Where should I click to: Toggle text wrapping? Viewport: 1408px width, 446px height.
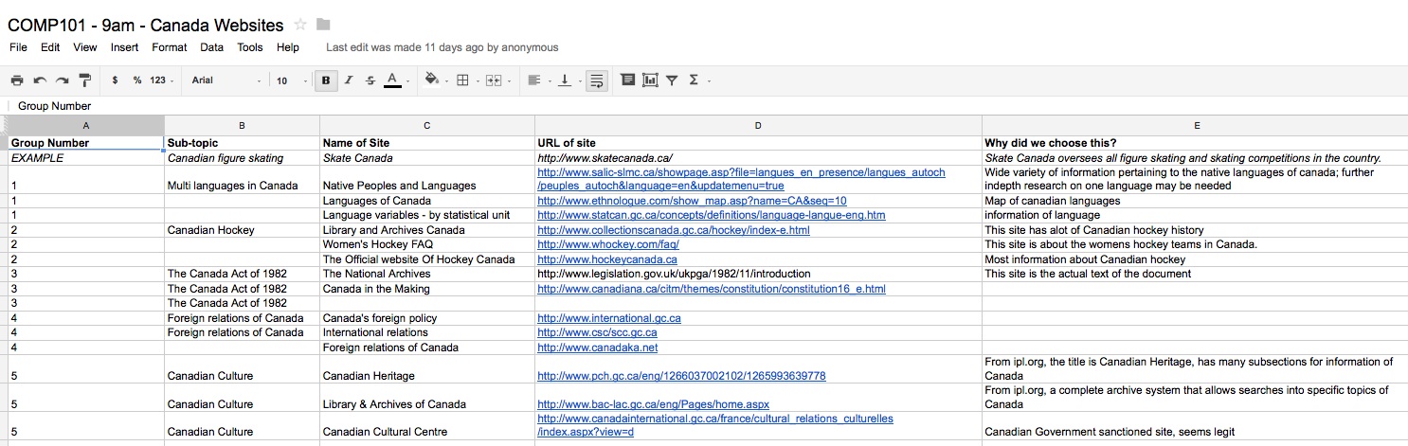tap(596, 80)
